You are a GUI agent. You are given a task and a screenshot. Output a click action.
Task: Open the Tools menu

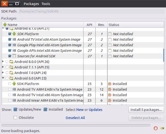coord(46,4)
